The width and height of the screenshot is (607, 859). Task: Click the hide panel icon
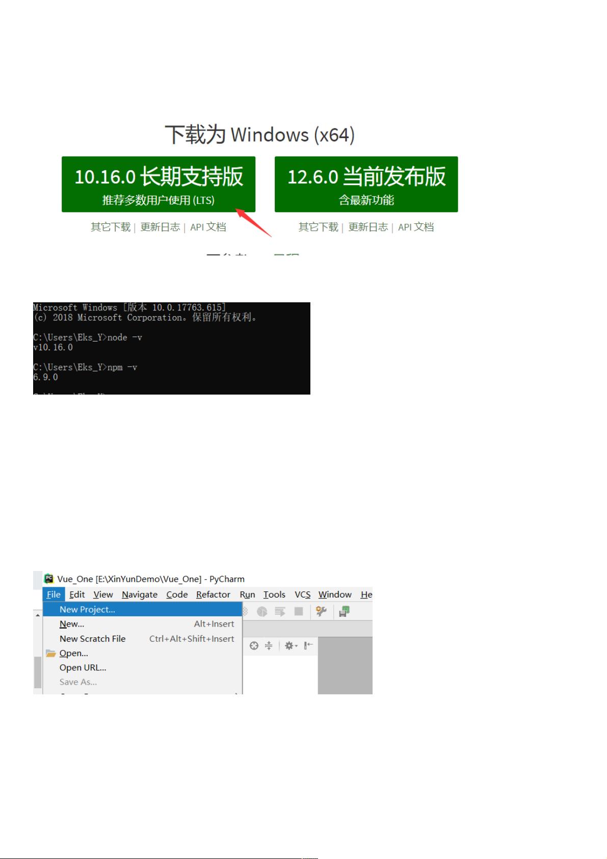coord(308,645)
